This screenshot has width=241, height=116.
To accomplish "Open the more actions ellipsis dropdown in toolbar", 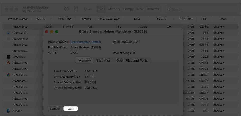I will click(88, 9).
